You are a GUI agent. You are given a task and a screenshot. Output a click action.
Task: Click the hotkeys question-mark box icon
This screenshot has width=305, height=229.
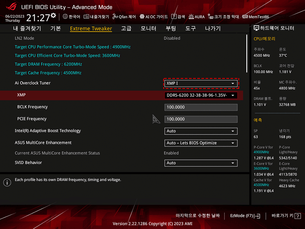click(298, 216)
